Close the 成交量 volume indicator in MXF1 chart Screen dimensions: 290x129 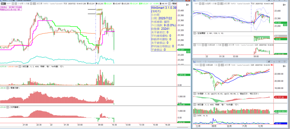pos(20,66)
